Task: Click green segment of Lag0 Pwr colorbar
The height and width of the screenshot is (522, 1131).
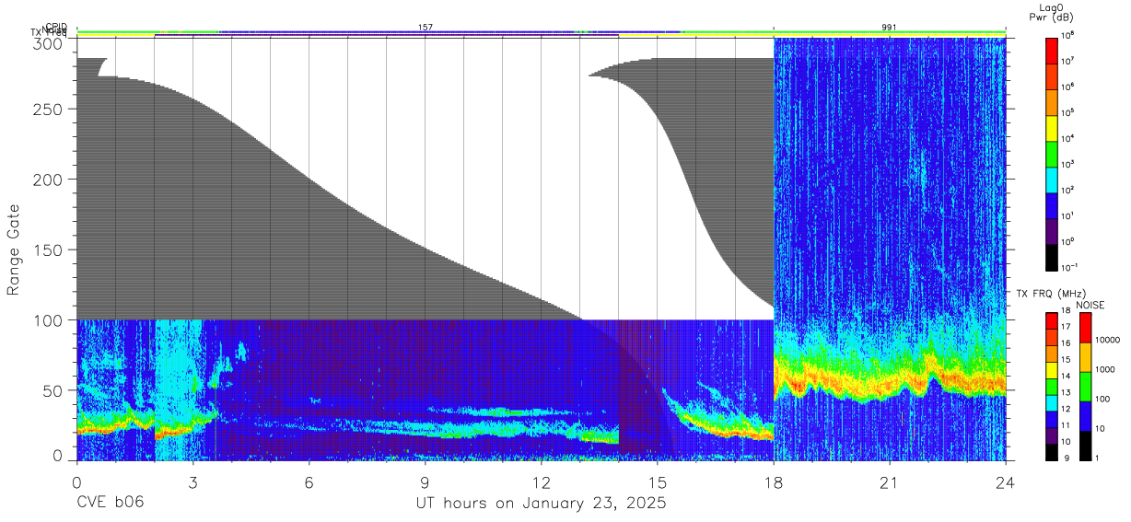Action: coord(1052,153)
